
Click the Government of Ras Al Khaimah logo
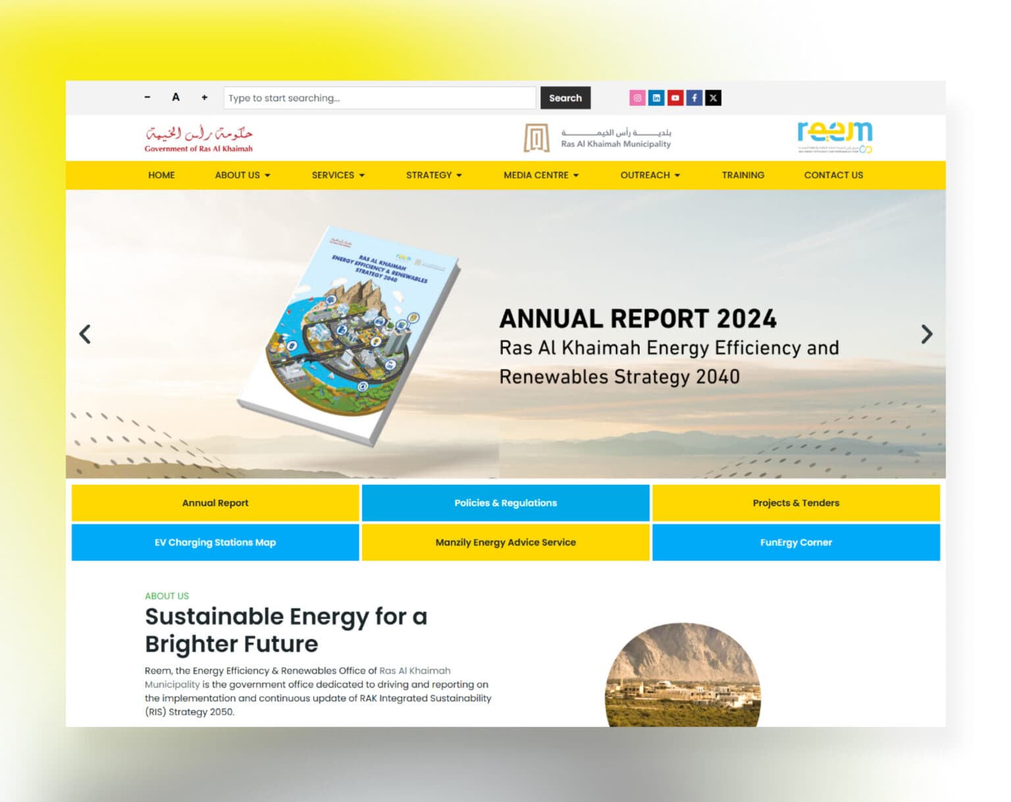199,139
